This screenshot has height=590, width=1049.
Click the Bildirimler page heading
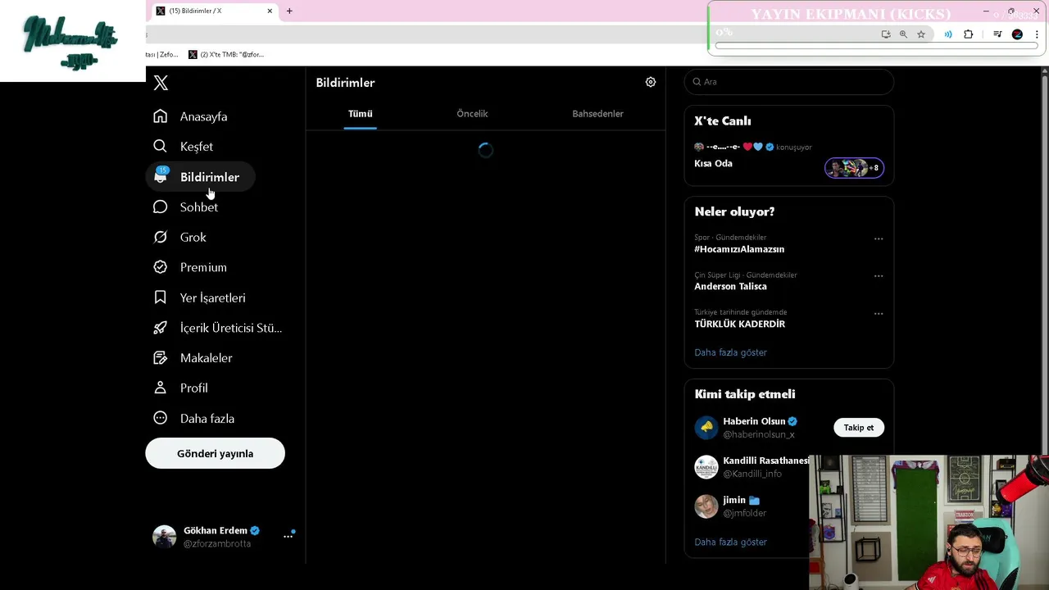(345, 83)
